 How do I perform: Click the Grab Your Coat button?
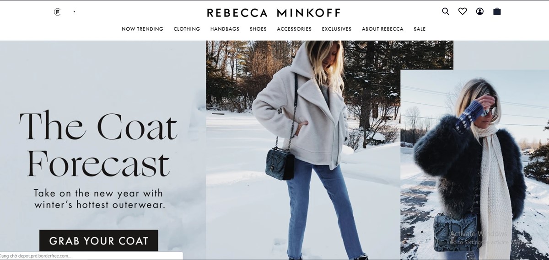(99, 241)
